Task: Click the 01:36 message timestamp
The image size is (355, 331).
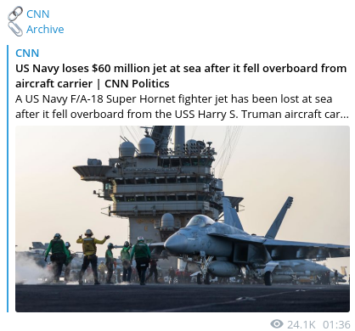Action: click(x=336, y=324)
